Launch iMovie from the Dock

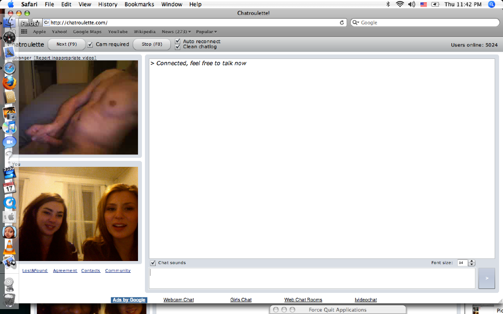pos(10,172)
